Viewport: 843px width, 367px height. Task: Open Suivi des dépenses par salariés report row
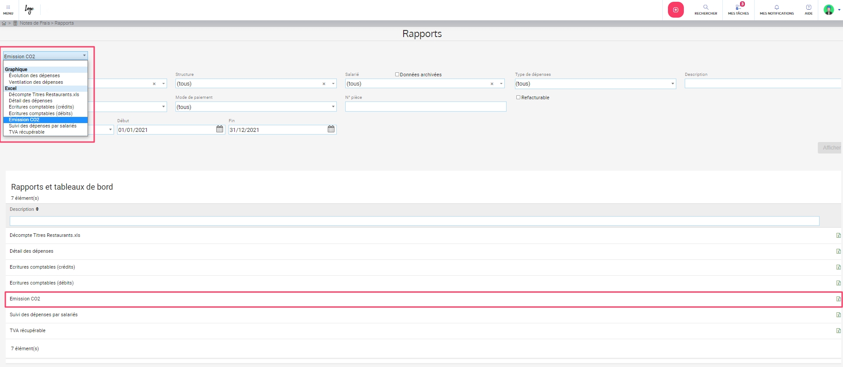(44, 315)
